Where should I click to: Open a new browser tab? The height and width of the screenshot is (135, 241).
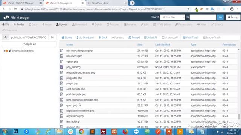pyautogui.click(x=132, y=3)
